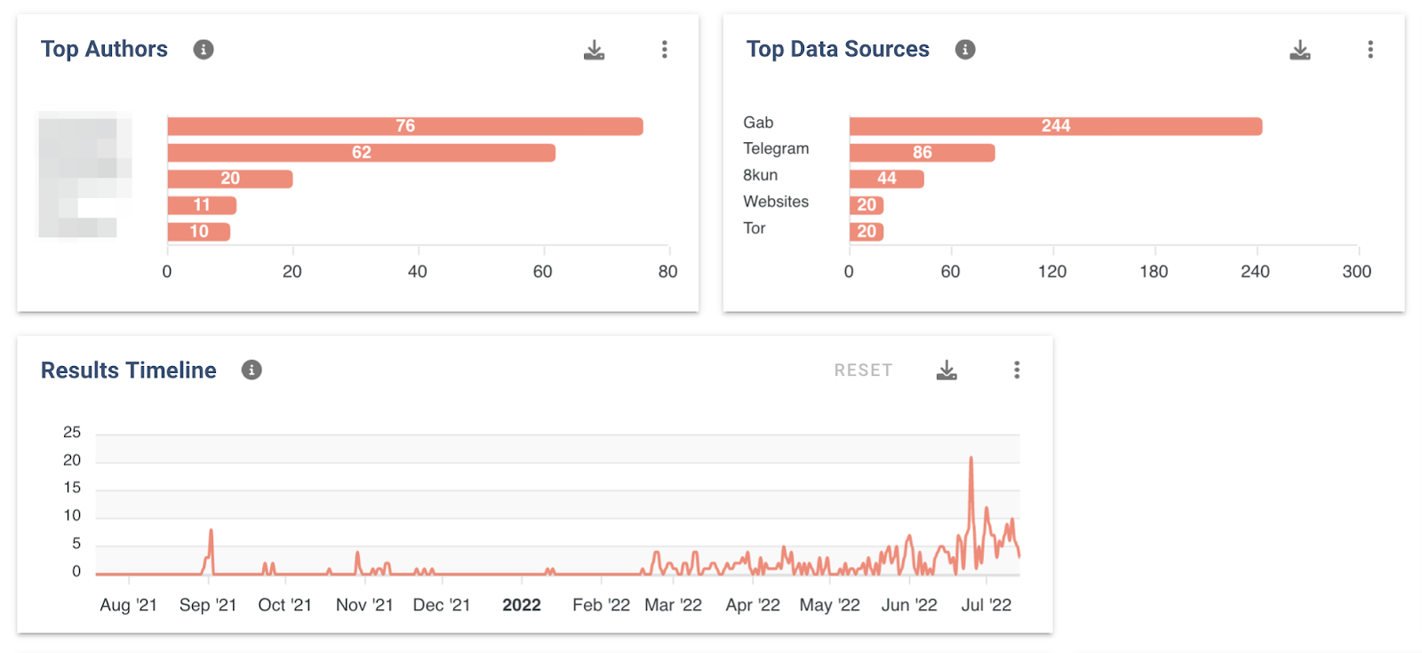The height and width of the screenshot is (653, 1422).
Task: Open Results Timeline more options menu
Action: click(1017, 370)
